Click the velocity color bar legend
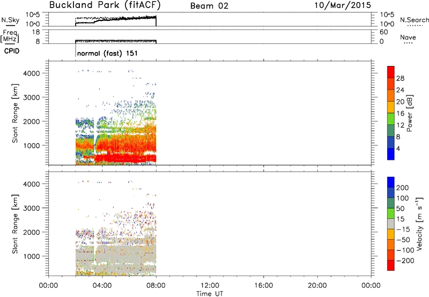Image resolution: width=429 pixels, height=297 pixels. [391, 224]
